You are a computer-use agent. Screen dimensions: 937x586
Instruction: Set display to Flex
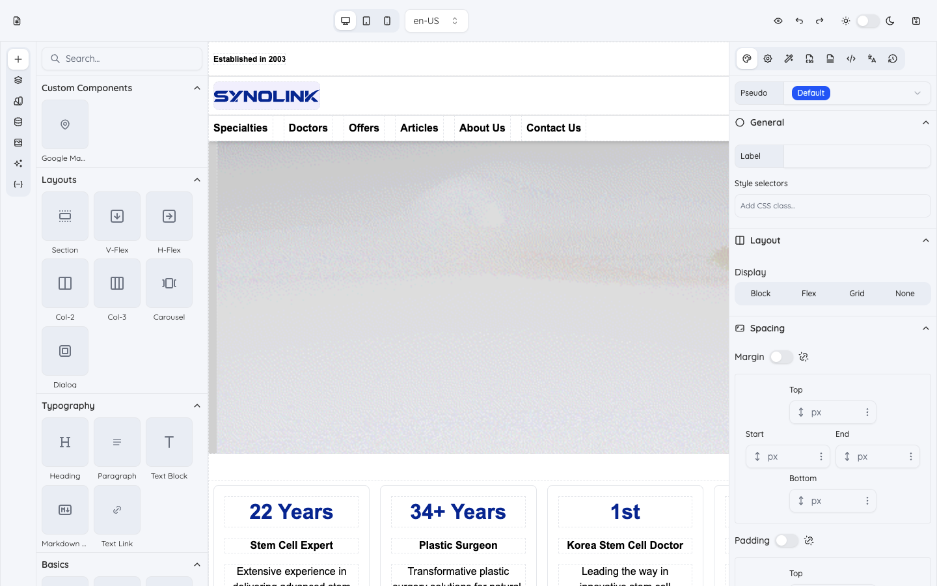[809, 294]
